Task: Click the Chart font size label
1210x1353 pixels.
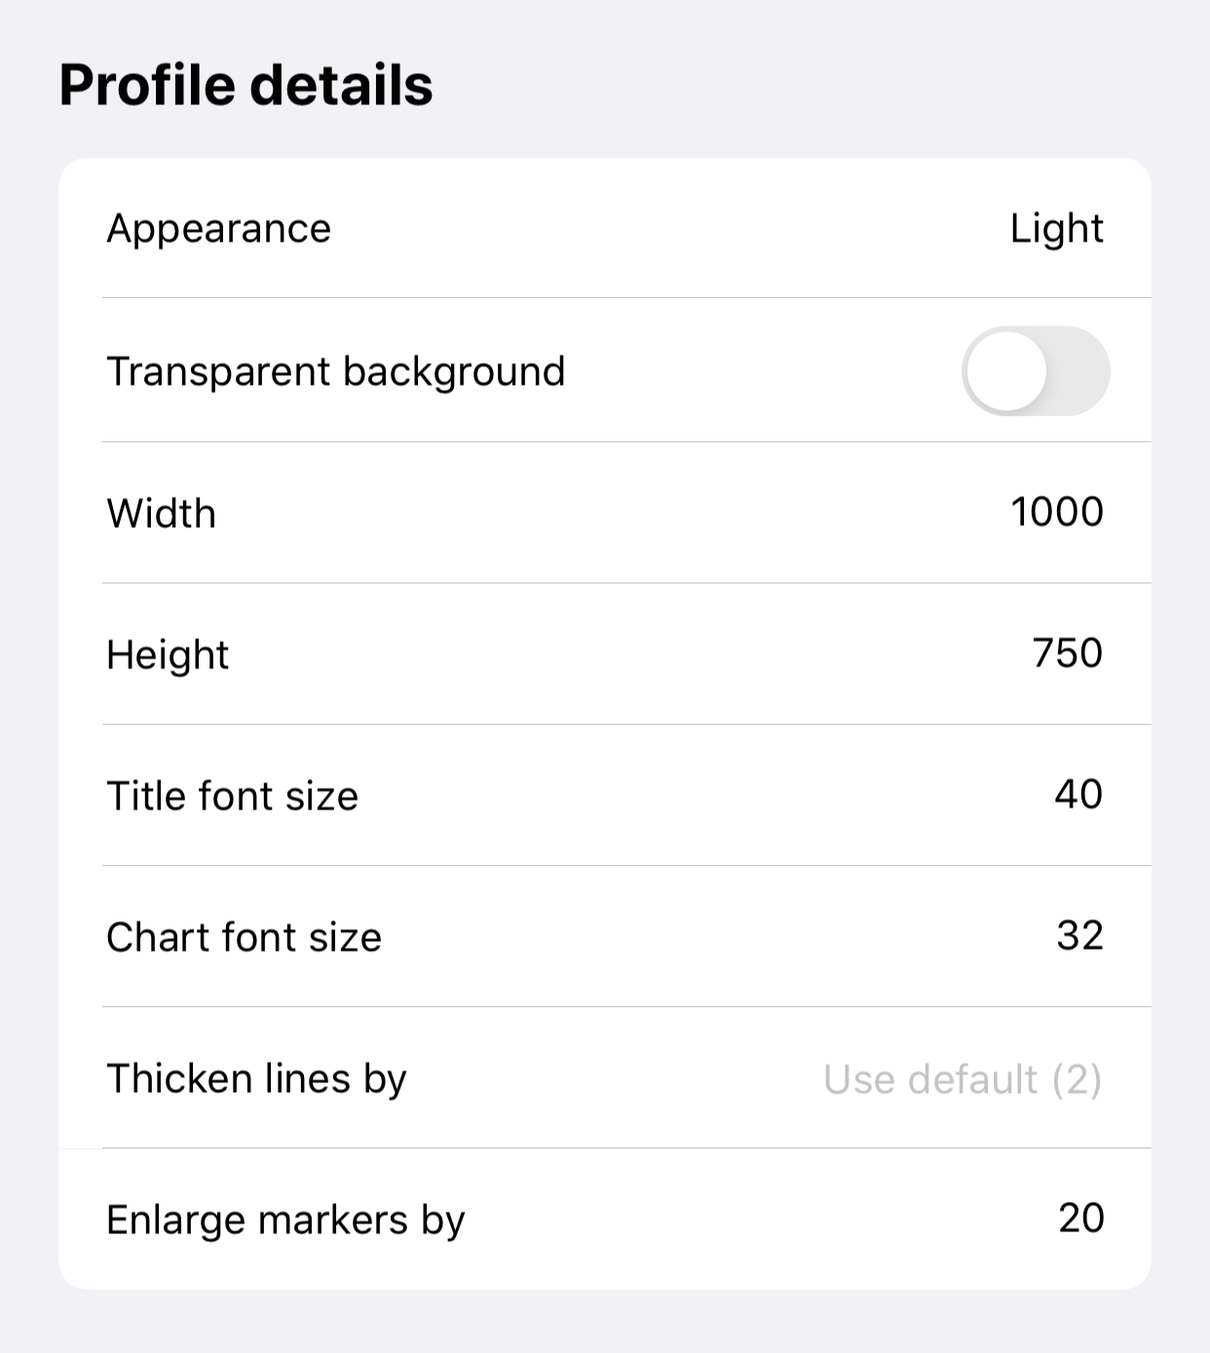Action: (x=245, y=937)
